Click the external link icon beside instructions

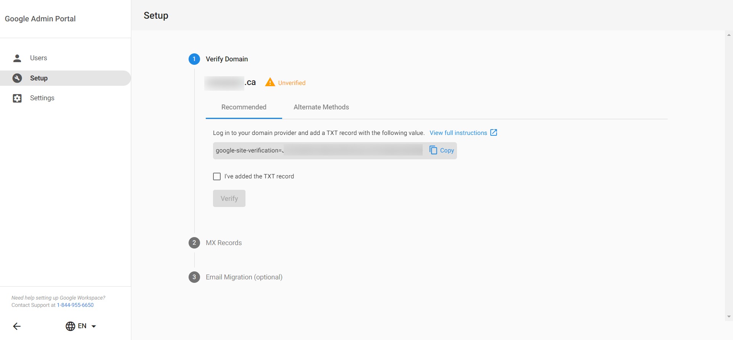tap(494, 133)
